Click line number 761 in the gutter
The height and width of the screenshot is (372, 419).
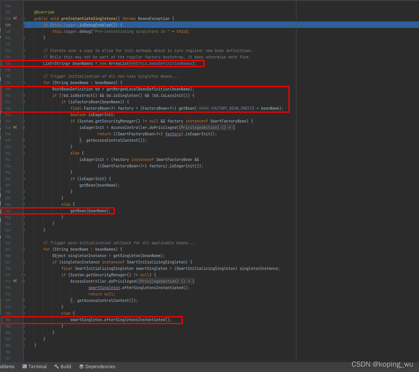(8, 211)
